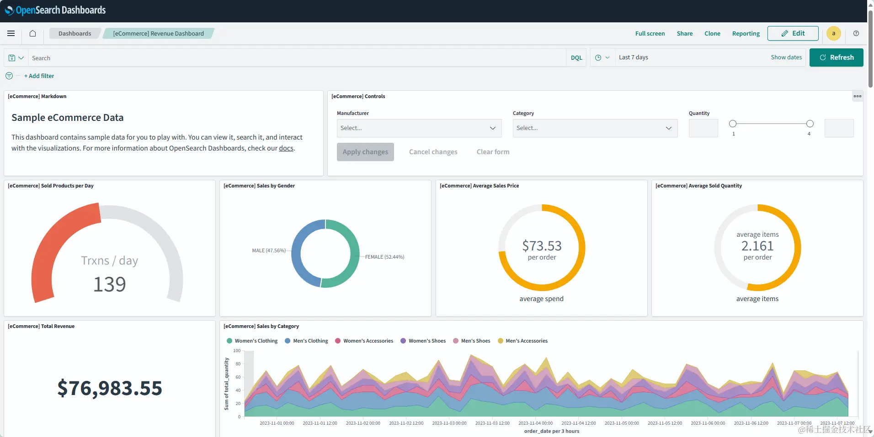
Task: Open the hamburger navigation menu
Action: coord(11,33)
